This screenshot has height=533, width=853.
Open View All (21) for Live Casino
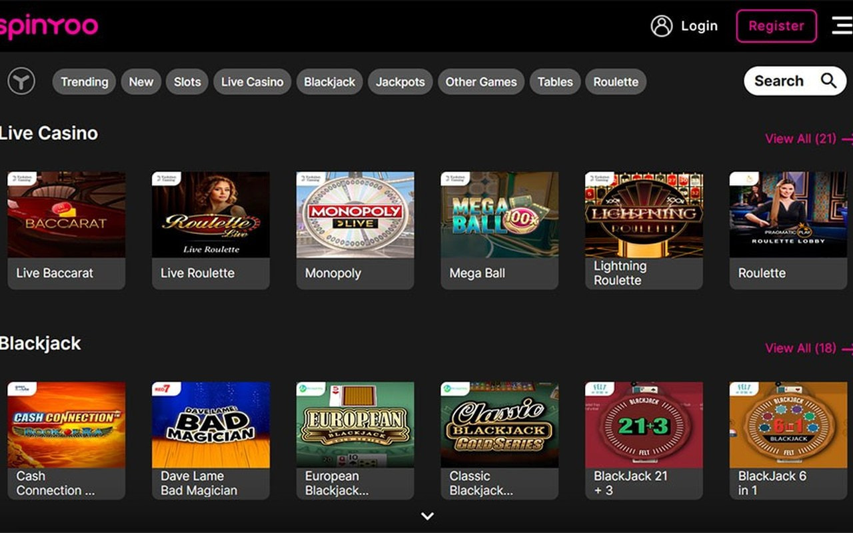tap(809, 139)
